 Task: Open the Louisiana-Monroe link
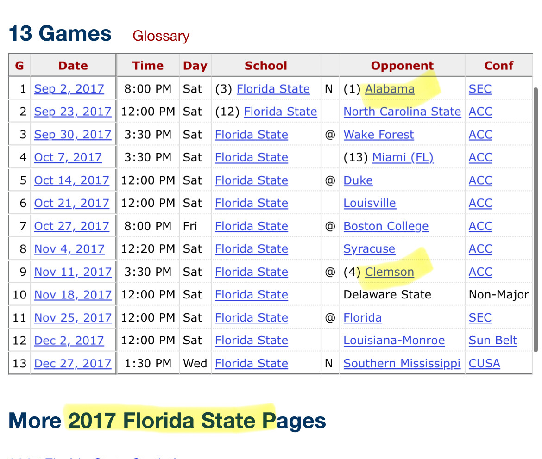(394, 341)
